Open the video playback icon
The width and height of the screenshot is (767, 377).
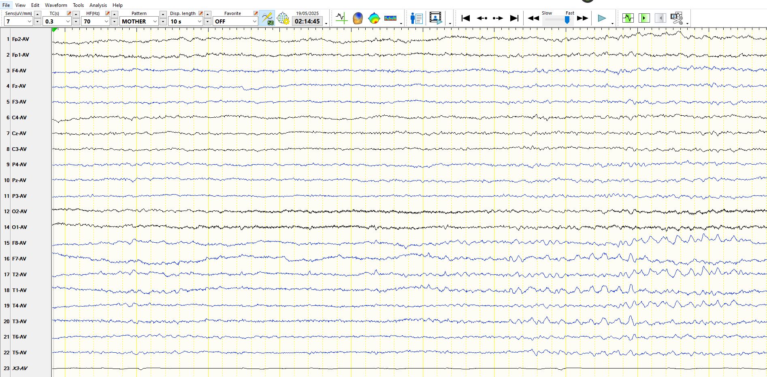(x=435, y=19)
